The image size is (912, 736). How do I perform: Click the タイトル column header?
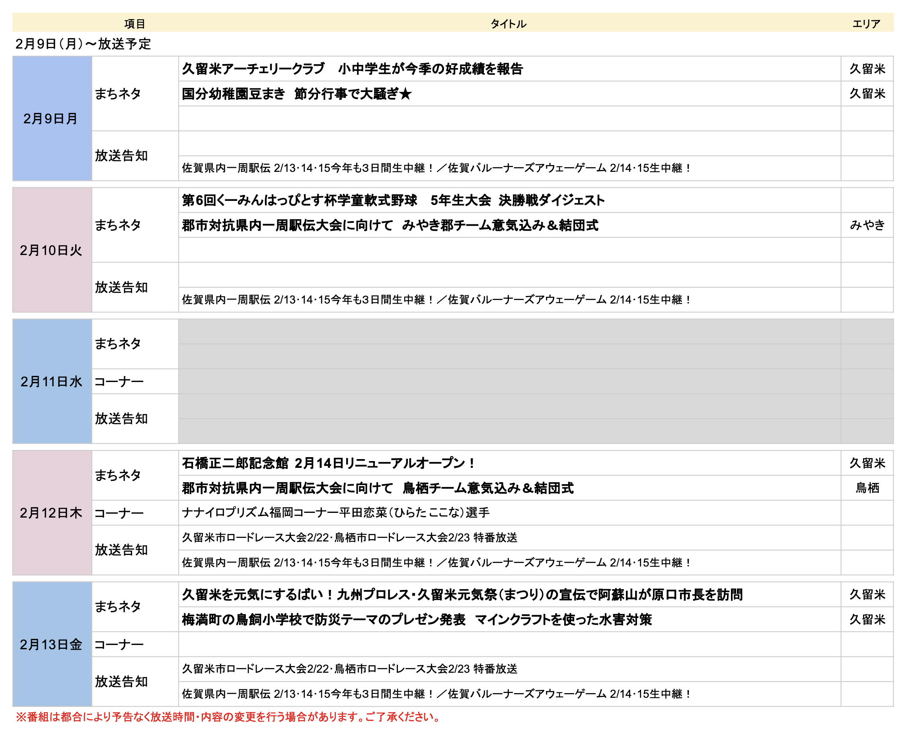509,24
